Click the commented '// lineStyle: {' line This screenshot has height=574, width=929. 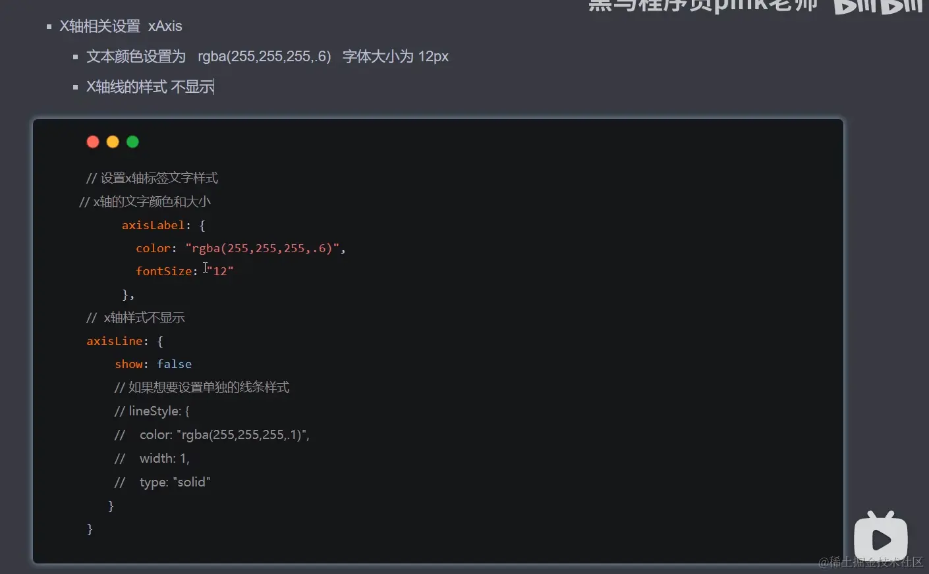pyautogui.click(x=152, y=411)
